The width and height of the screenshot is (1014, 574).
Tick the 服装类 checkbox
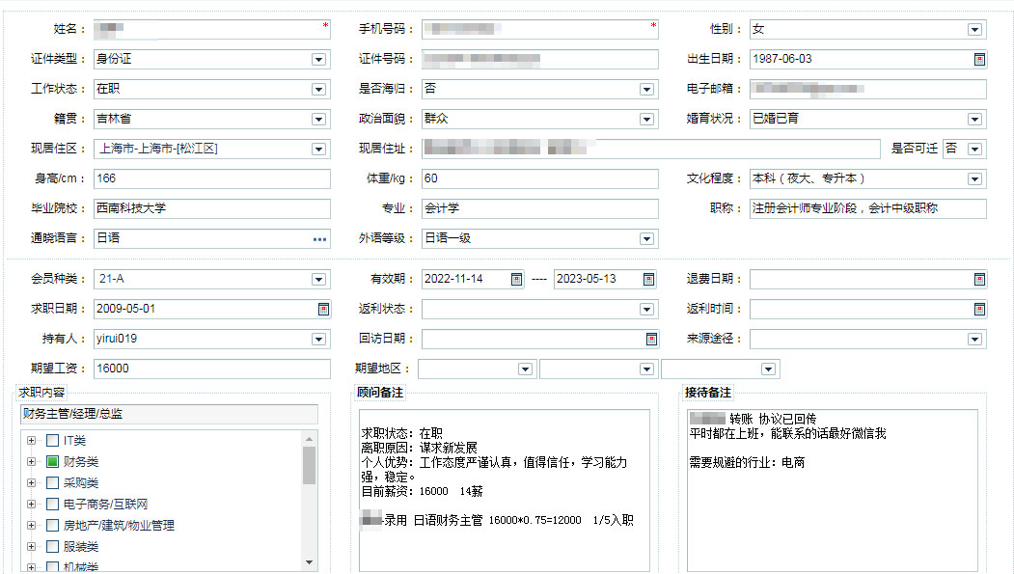[x=53, y=547]
